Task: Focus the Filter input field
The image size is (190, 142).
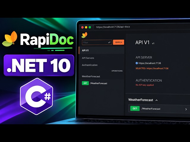Action: click(x=97, y=42)
